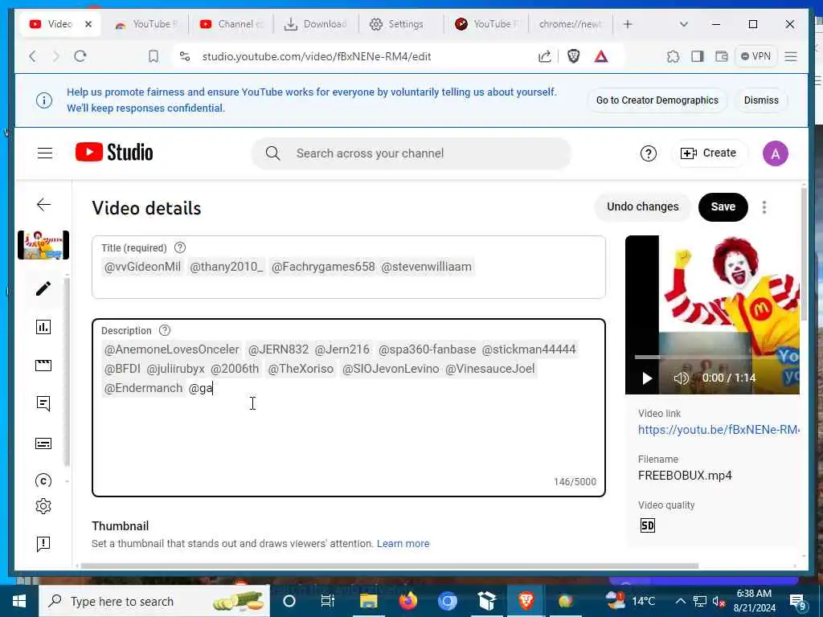Dismiss the demographics banner
823x617 pixels.
pos(761,100)
